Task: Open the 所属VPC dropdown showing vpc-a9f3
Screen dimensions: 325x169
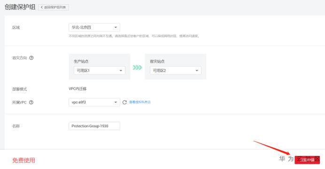Action: tap(94, 102)
